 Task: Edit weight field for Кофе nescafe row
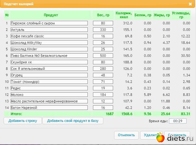point(103,36)
